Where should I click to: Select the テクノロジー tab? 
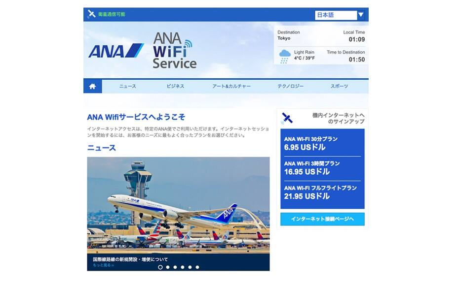tap(290, 86)
